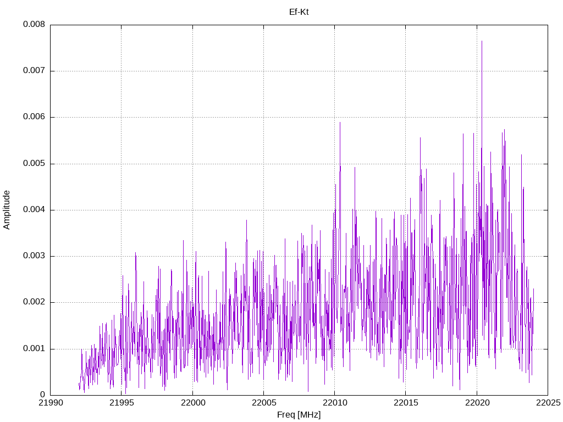
Task: Click the Amplitude y-axis label
Action: tap(7, 210)
